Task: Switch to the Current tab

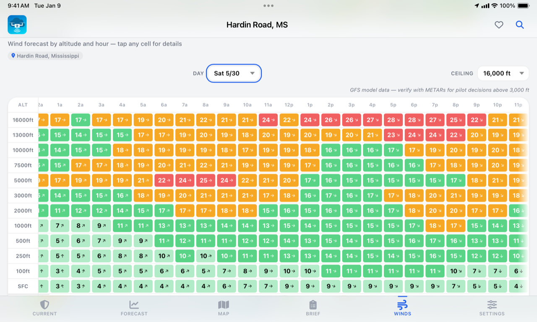Action: pyautogui.click(x=45, y=308)
